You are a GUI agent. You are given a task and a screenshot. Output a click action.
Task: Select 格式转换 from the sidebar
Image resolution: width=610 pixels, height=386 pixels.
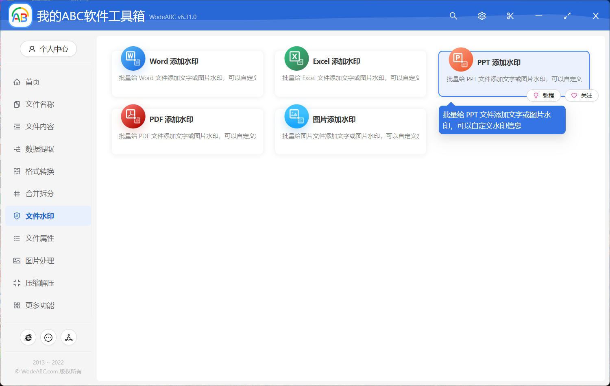point(39,171)
